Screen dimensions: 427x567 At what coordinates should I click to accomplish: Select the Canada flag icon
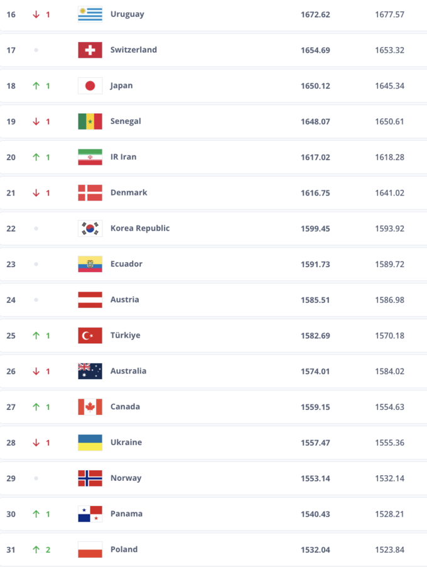pyautogui.click(x=90, y=407)
